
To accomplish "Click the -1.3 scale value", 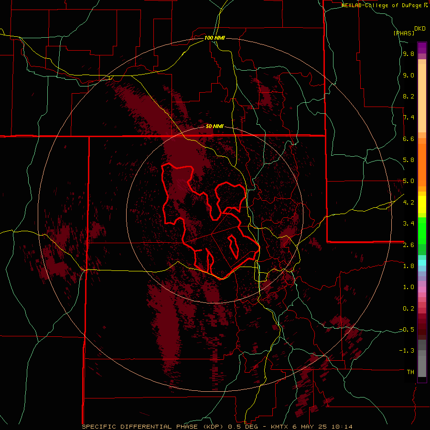I will (407, 351).
